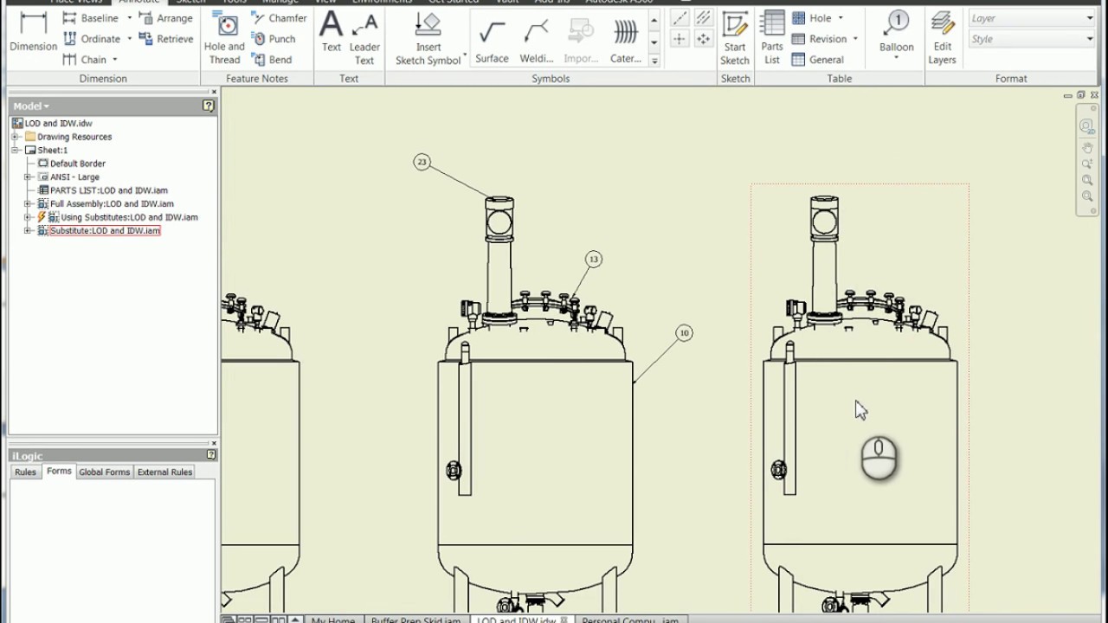Screen dimensions: 1108x623
Task: Click balloon number 23
Action: tap(422, 162)
